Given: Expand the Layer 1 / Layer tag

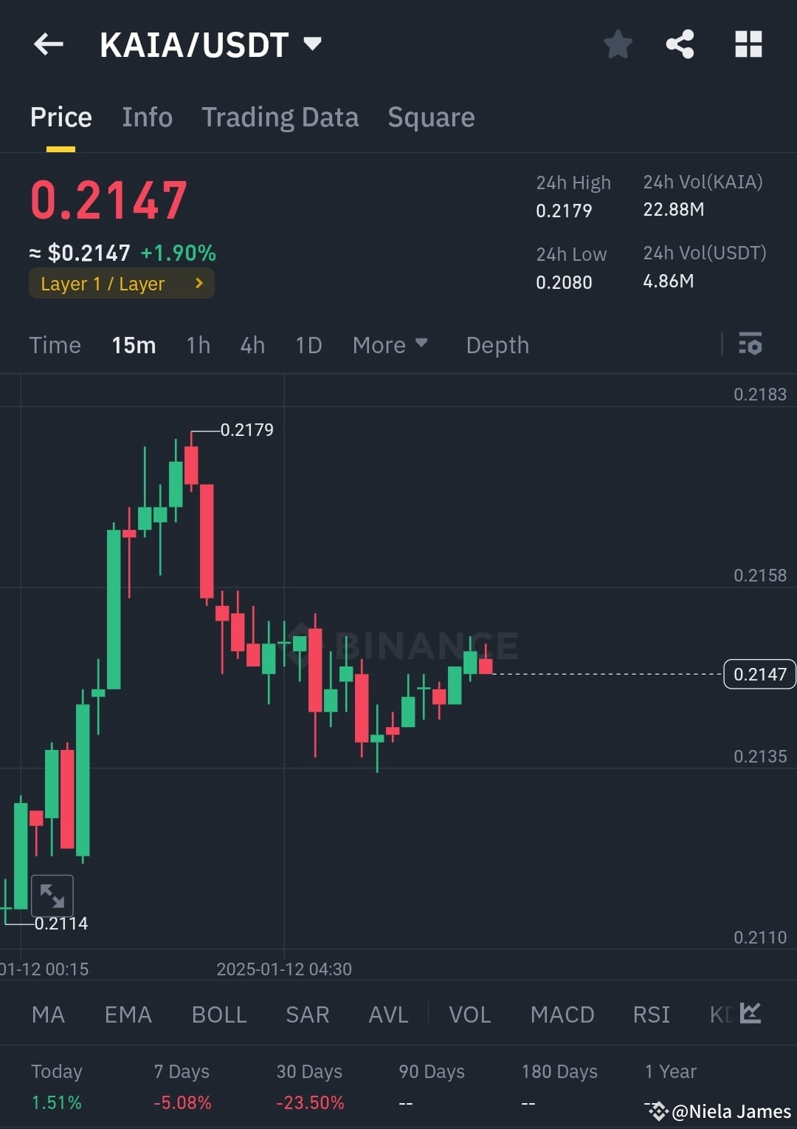Looking at the screenshot, I should coord(121,283).
